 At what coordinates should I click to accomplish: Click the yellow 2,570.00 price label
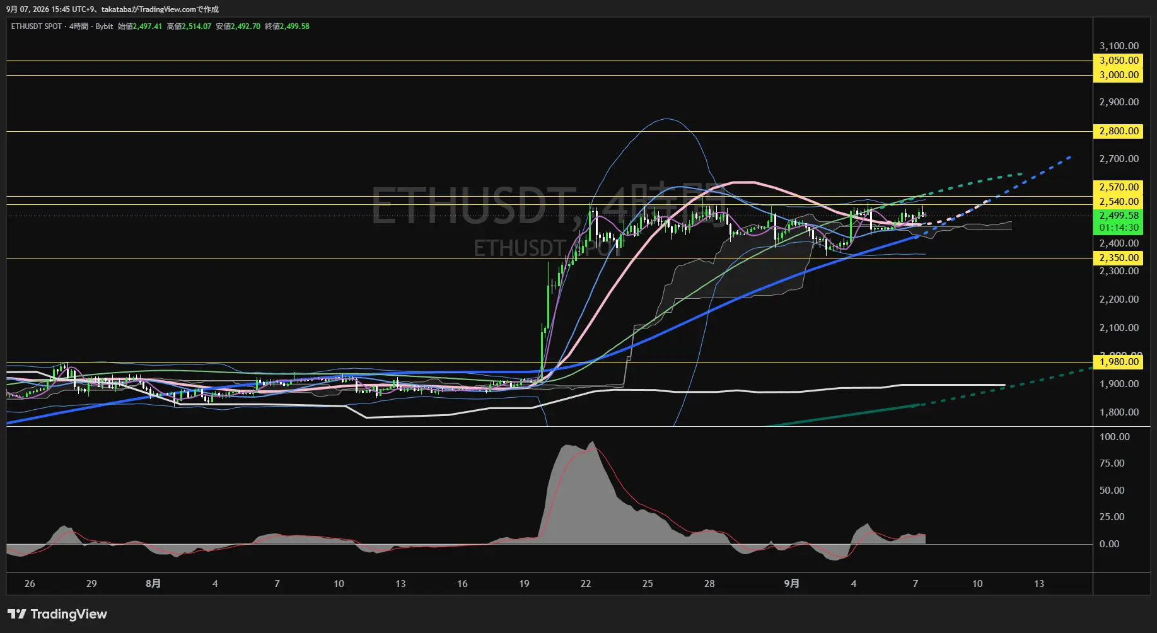click(1119, 187)
